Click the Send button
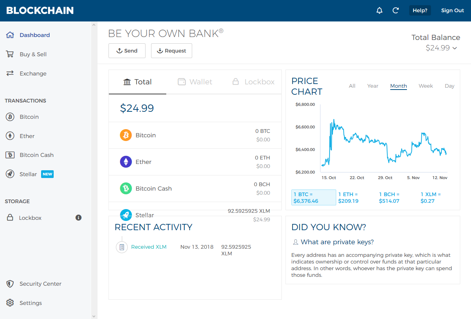 coord(127,51)
